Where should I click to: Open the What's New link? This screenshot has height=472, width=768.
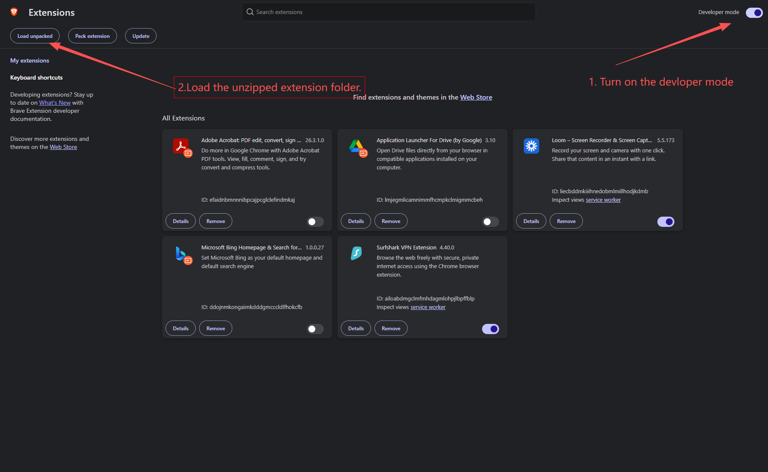(55, 103)
